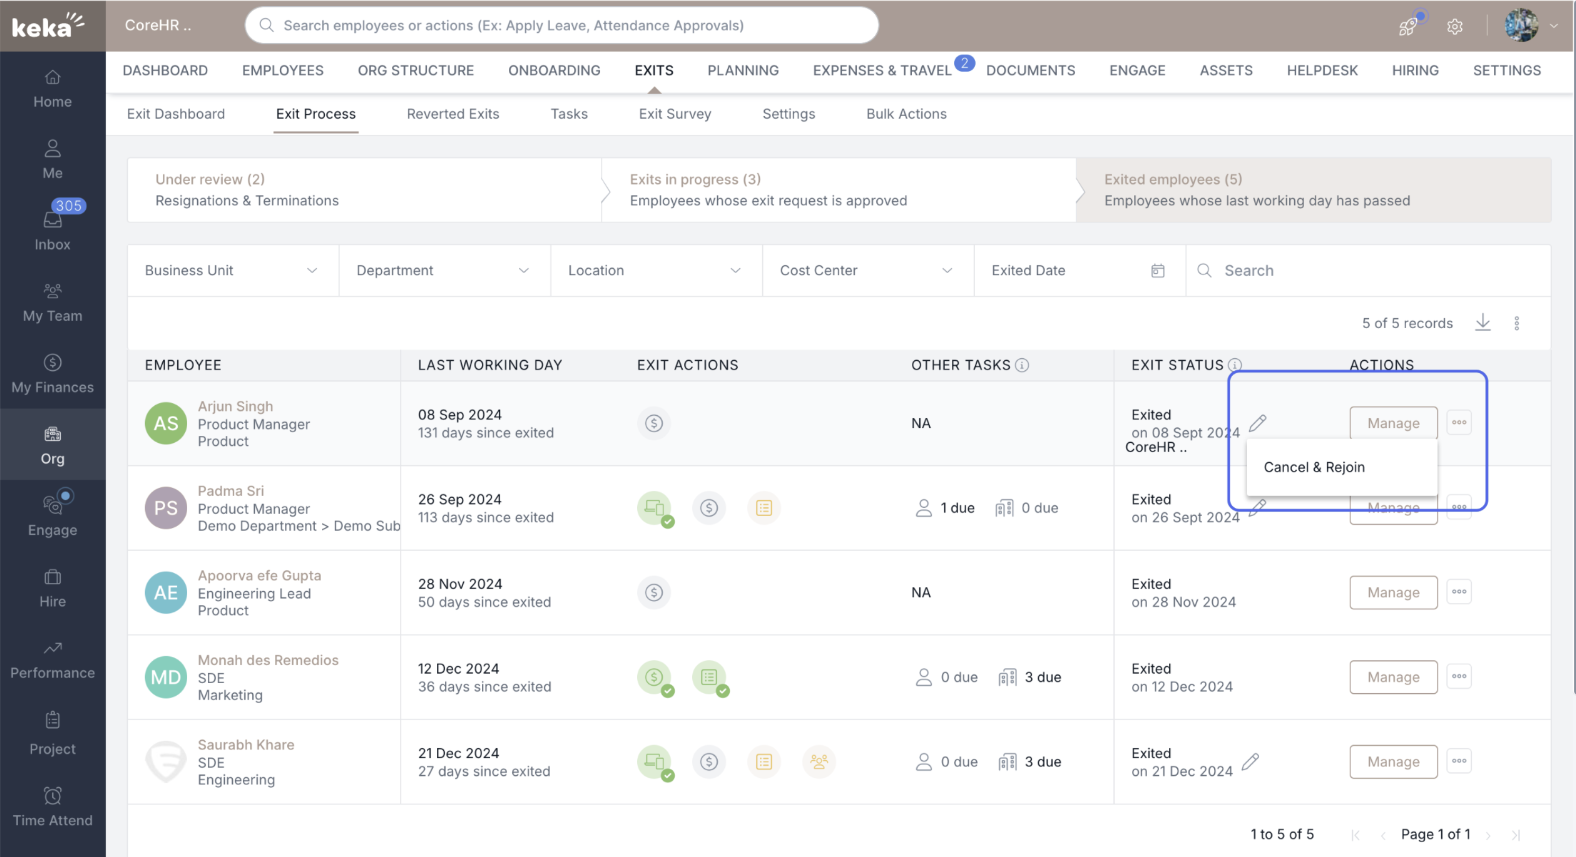Open the settings gear icon in header
This screenshot has height=857, width=1576.
[x=1454, y=26]
